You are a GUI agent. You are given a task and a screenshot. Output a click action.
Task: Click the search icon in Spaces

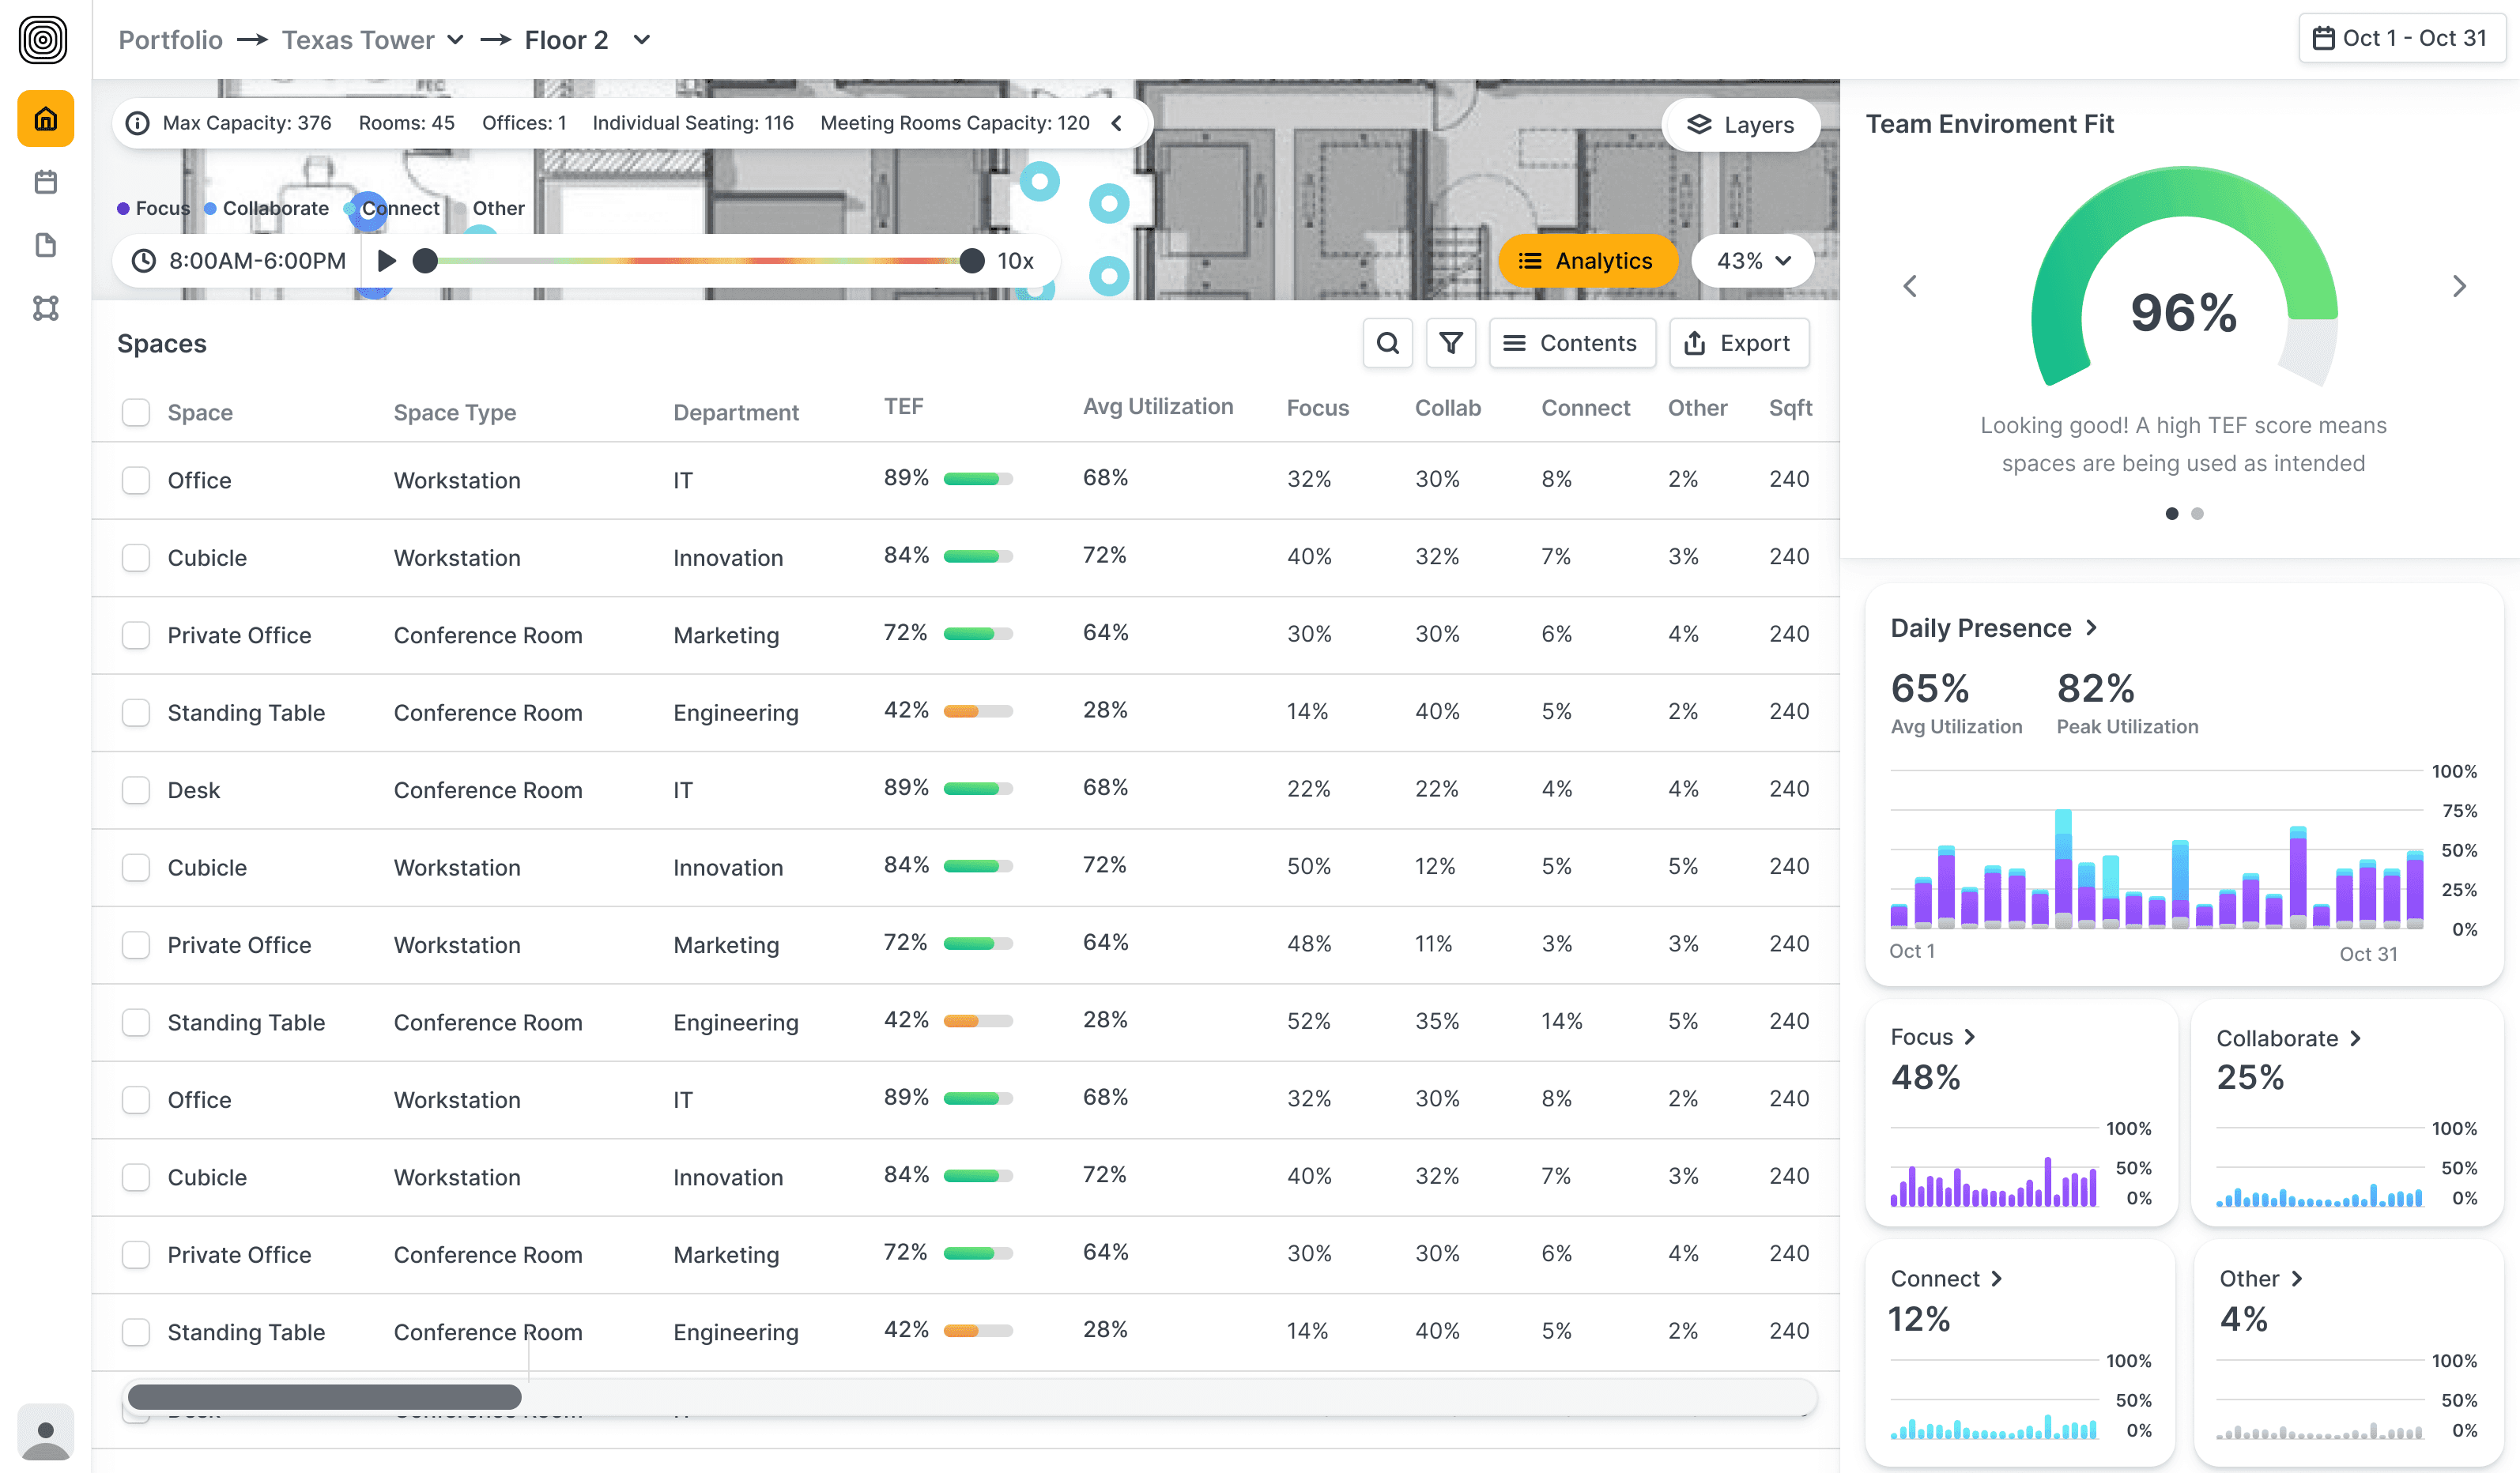click(x=1387, y=343)
